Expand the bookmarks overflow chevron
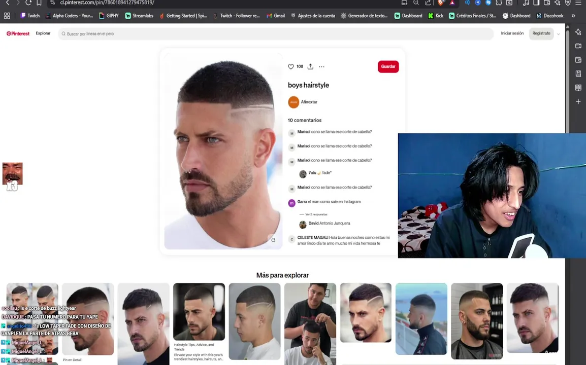 tap(573, 16)
